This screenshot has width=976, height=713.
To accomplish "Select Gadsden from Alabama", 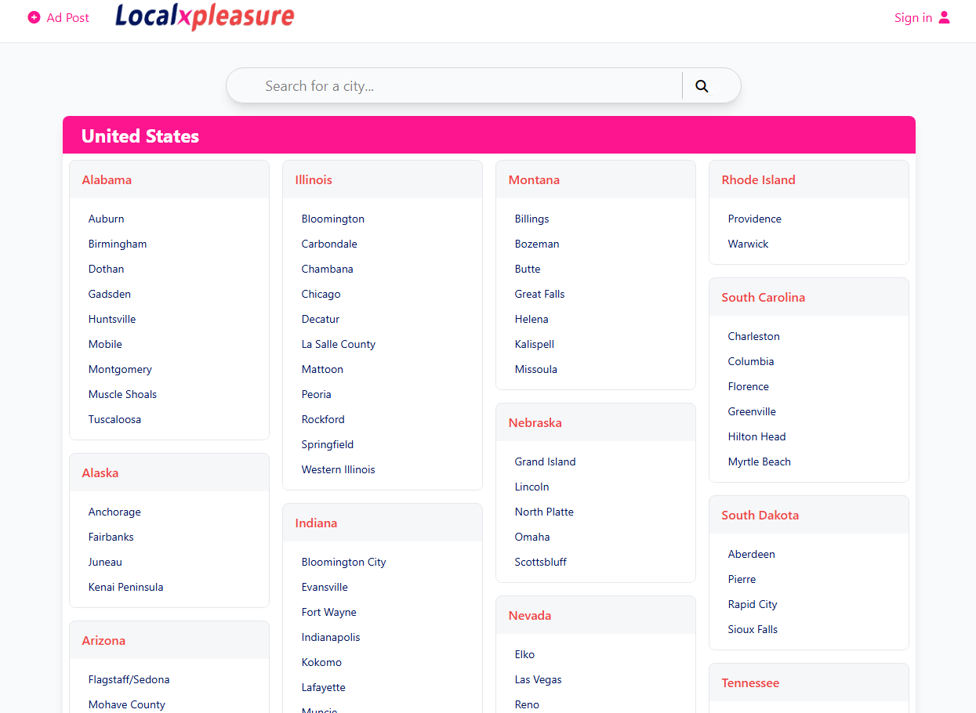I will 109,294.
